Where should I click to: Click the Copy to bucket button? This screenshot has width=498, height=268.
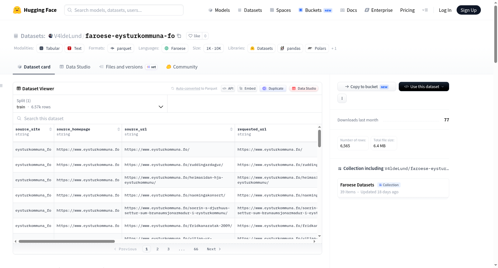[x=367, y=87]
